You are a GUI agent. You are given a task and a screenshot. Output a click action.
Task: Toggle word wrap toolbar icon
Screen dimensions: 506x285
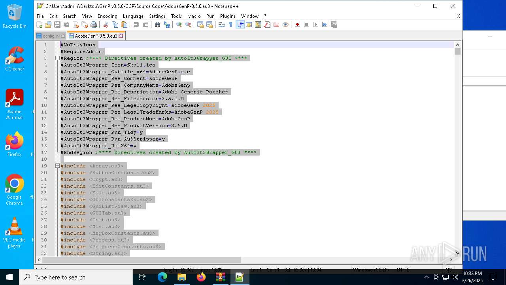pyautogui.click(x=222, y=25)
